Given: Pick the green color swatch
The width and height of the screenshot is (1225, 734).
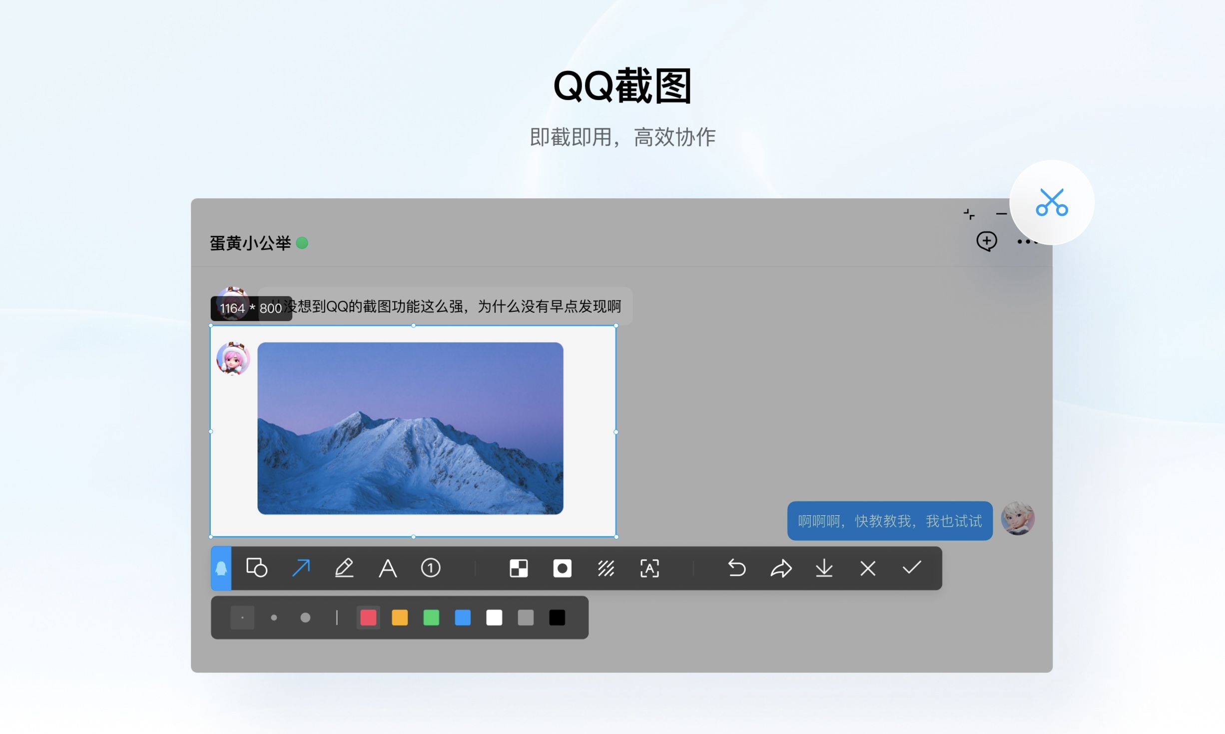Looking at the screenshot, I should pyautogui.click(x=431, y=618).
